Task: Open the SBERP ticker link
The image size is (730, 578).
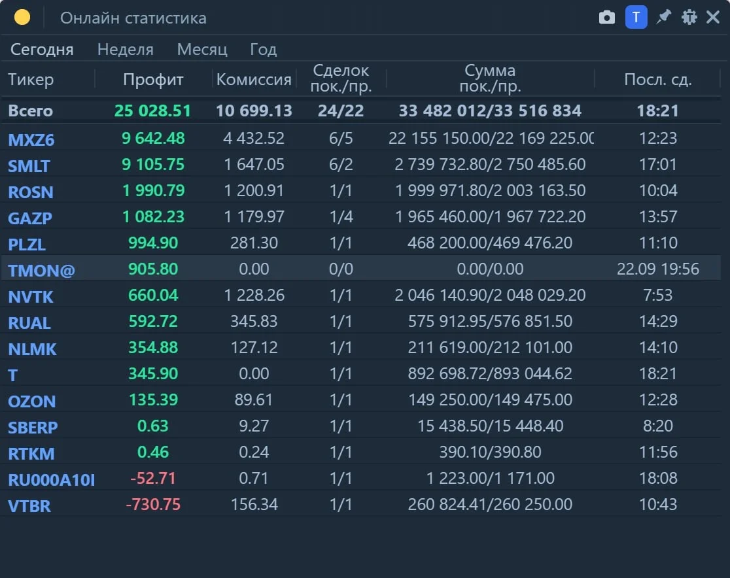Action: (x=33, y=427)
